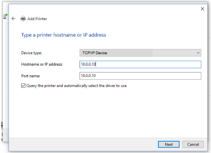The image size is (211, 153).
Task: Cancel the printer setup
Action: [x=193, y=144]
